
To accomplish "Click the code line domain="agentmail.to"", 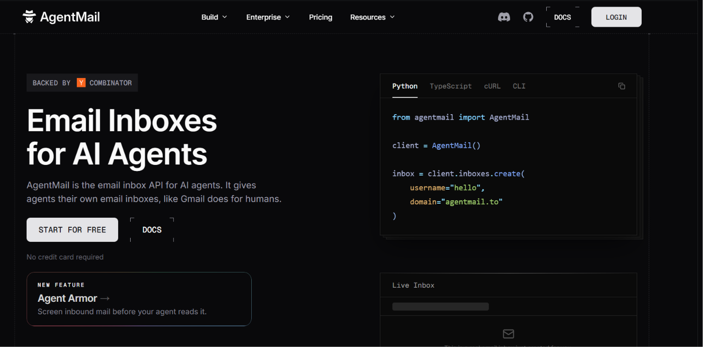I will click(456, 202).
